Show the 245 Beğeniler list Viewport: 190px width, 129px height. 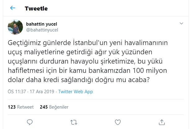[x=54, y=107]
